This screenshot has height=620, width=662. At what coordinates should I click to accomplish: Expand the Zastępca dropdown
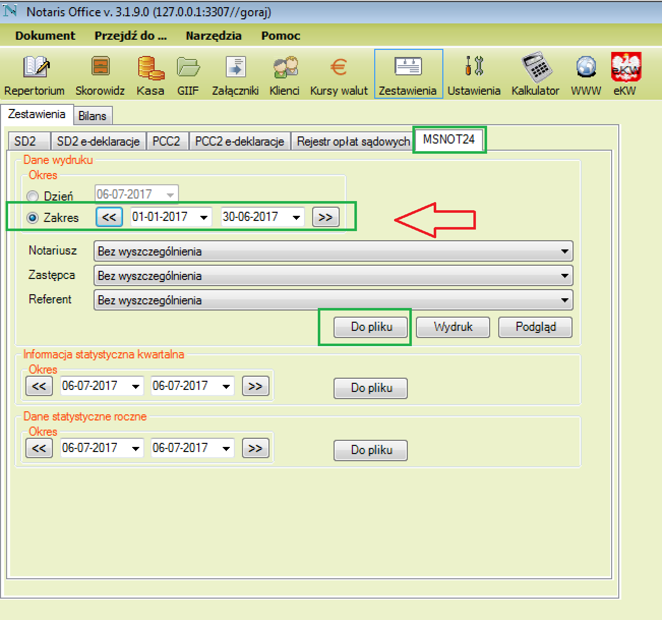(x=565, y=276)
